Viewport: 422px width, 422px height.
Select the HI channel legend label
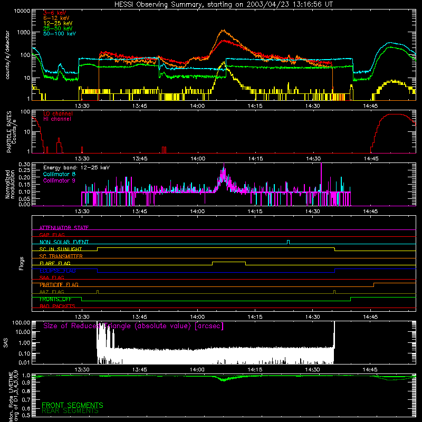point(57,119)
